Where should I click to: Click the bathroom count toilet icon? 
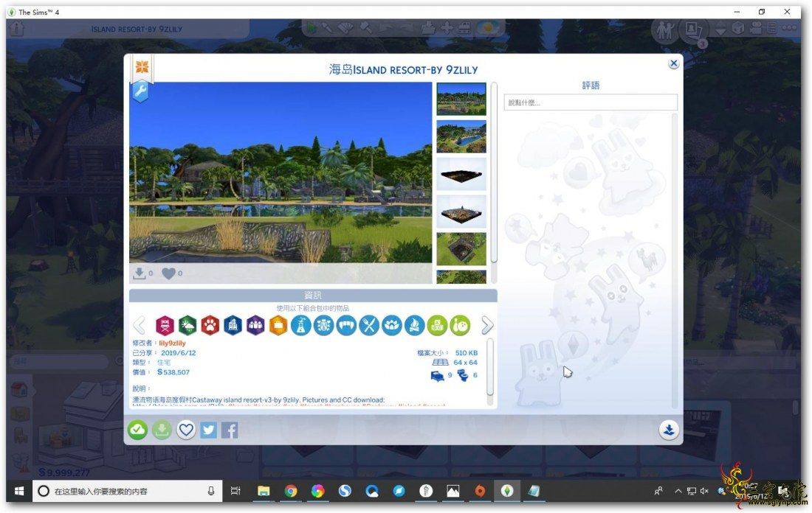click(x=462, y=376)
